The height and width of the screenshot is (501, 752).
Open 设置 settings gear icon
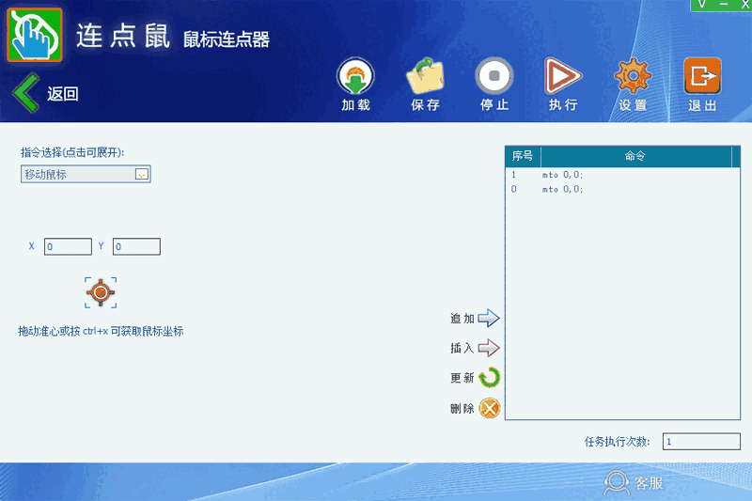pos(633,76)
